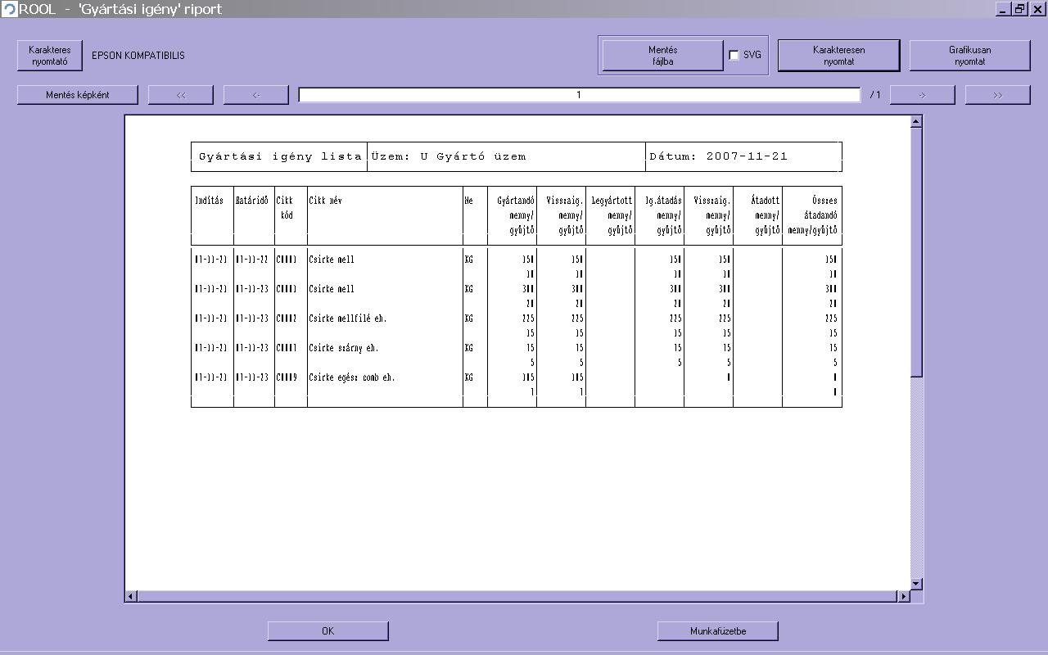The height and width of the screenshot is (655, 1048).
Task: Save as image with Mentés képként
Action: click(78, 95)
